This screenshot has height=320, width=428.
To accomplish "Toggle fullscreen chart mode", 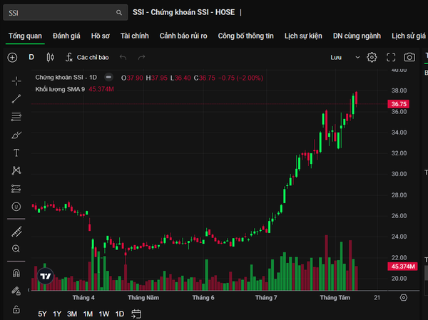I will 391,57.
